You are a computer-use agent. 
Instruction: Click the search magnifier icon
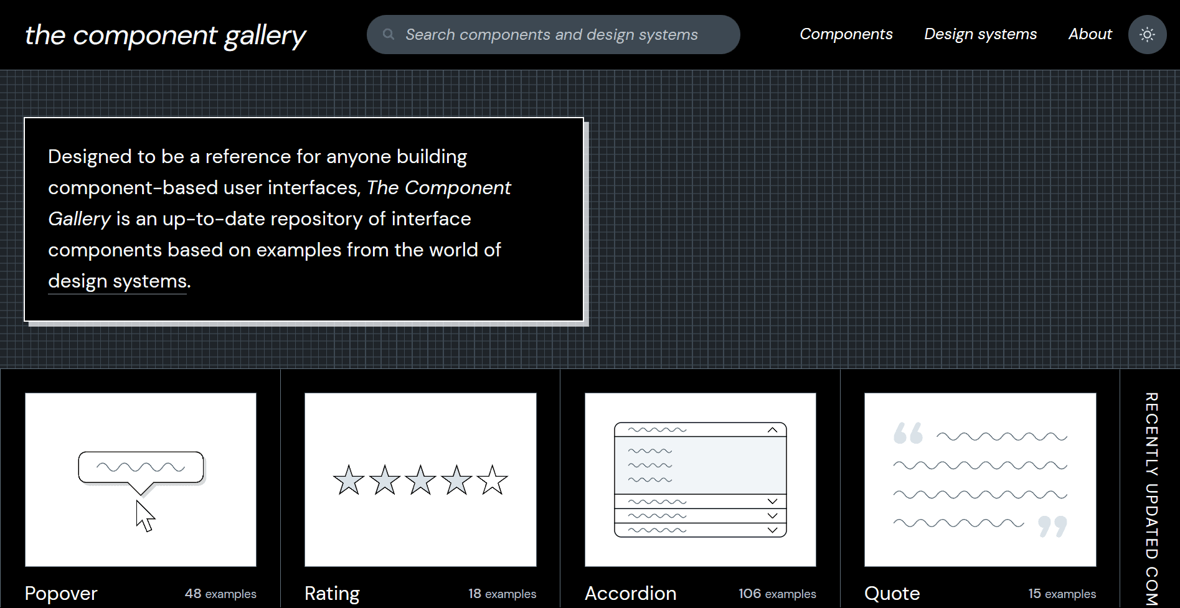pos(388,34)
